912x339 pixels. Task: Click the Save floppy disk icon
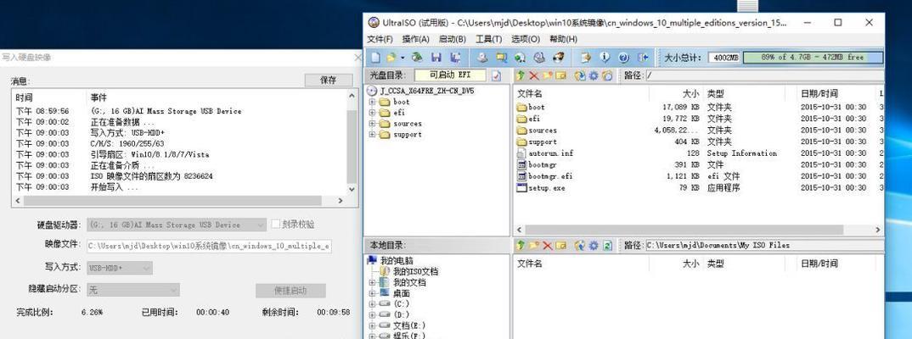pos(436,57)
